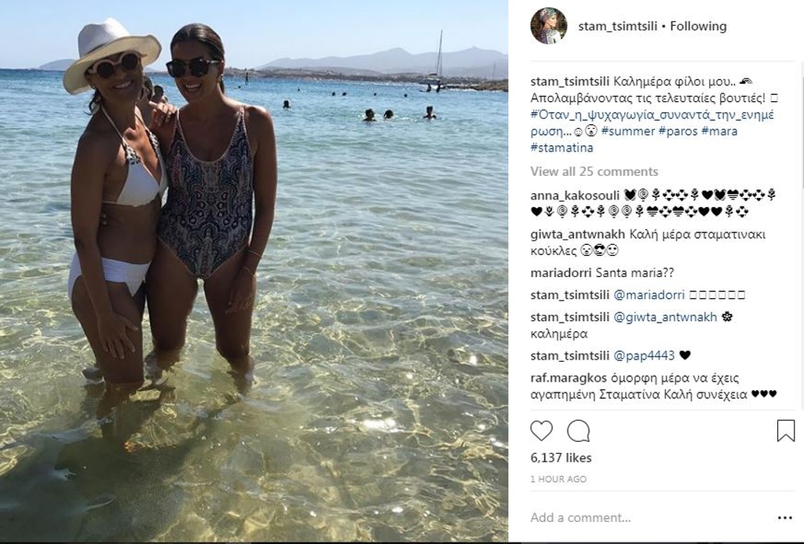Open the @mariadorri mention link
Screen dimensions: 804x544
coord(649,295)
